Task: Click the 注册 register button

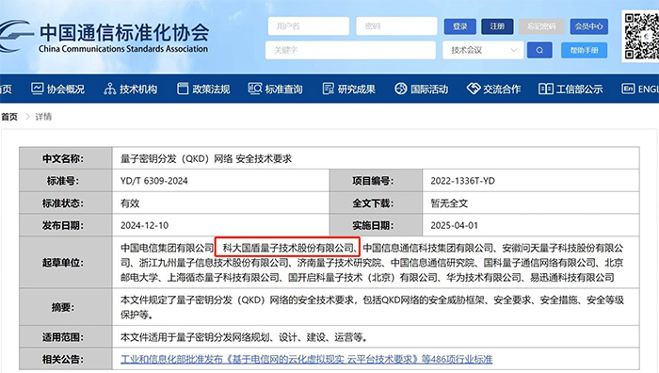Action: (497, 26)
